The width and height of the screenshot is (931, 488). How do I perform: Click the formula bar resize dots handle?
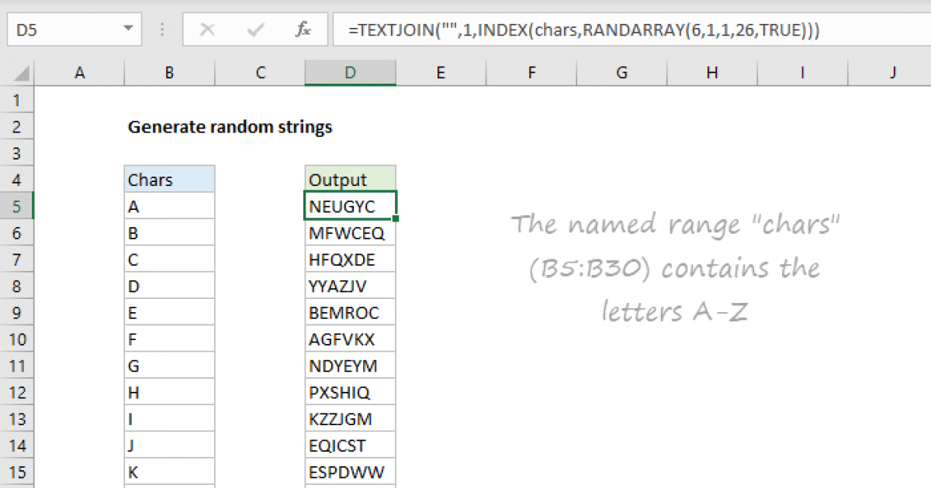pos(162,30)
